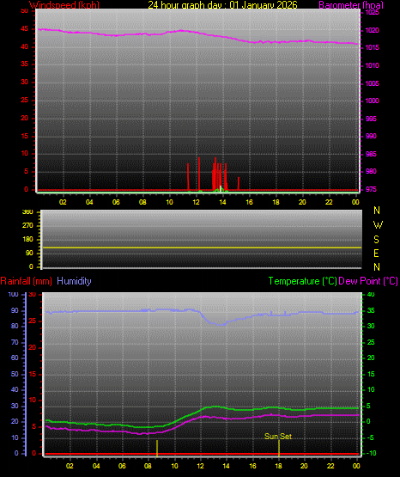
Task: Click the Rainfall (mm) legend label
Action: (26, 281)
